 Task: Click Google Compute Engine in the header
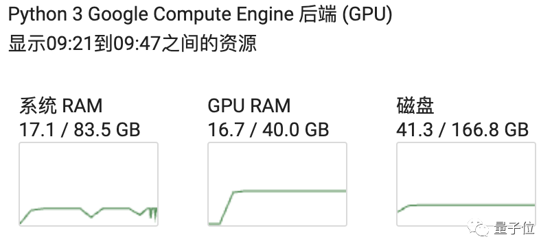190,16
